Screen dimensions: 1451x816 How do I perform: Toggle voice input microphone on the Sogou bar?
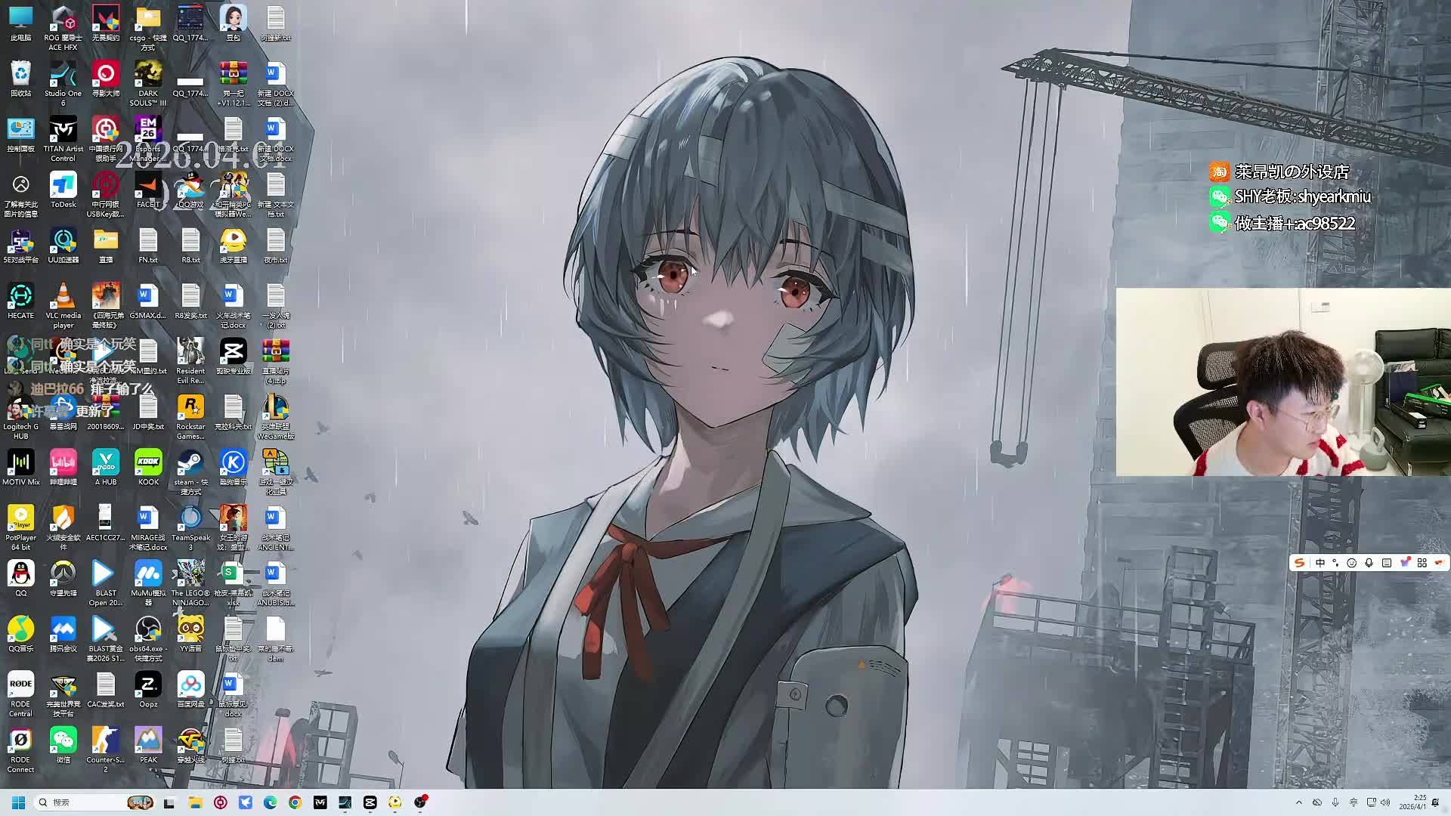(1369, 563)
